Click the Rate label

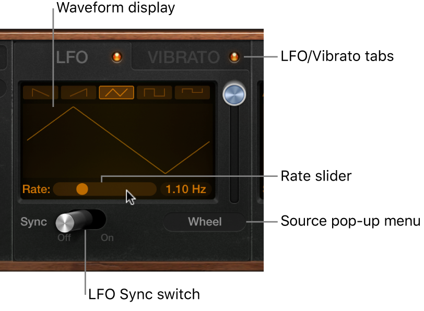pos(37,189)
